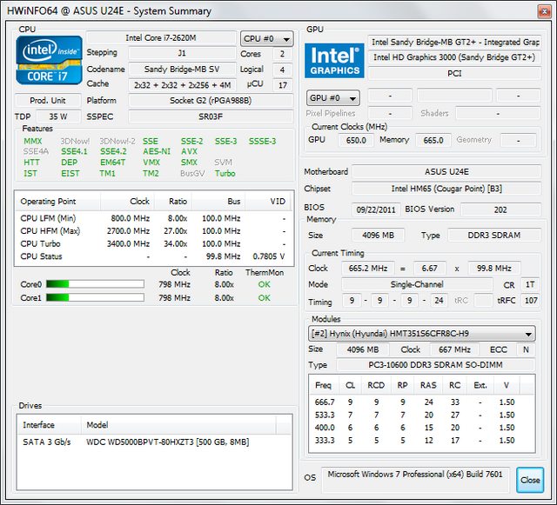Click the DDR3 SDRAM type field
The height and width of the screenshot is (505, 557).
click(x=494, y=235)
